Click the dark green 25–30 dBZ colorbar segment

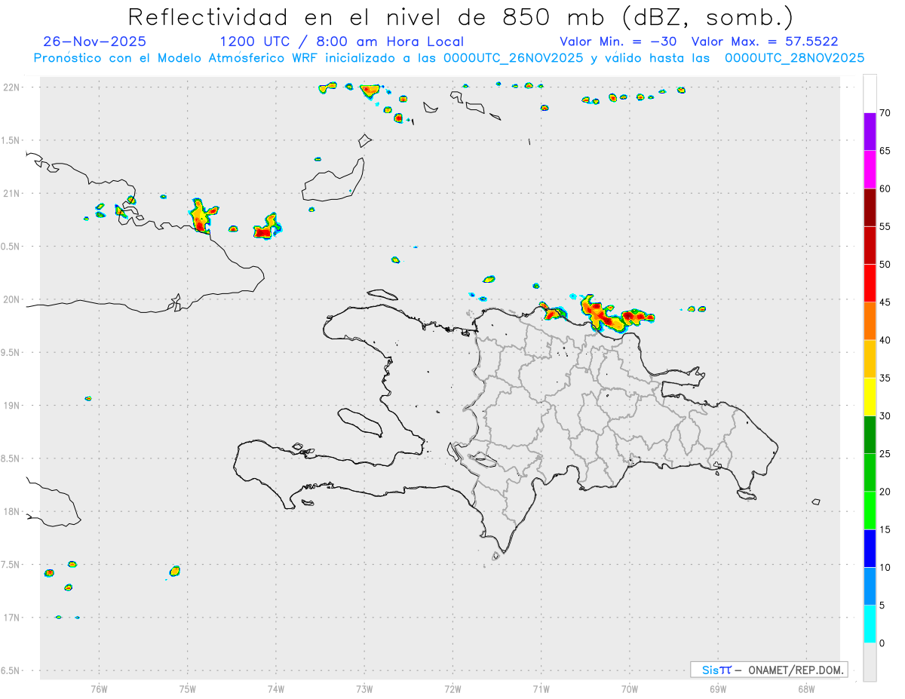[x=870, y=435]
